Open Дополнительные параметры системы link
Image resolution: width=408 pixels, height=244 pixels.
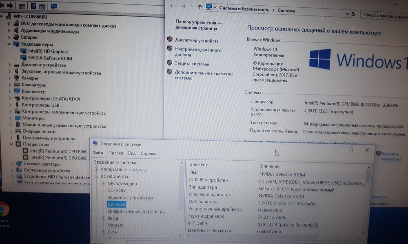point(204,75)
